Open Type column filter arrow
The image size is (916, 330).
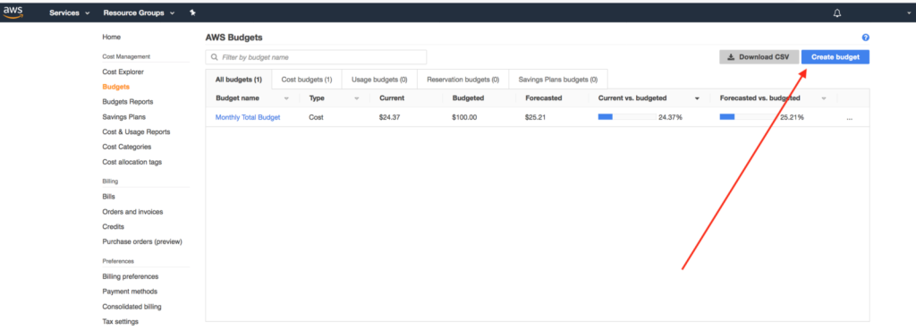point(356,98)
